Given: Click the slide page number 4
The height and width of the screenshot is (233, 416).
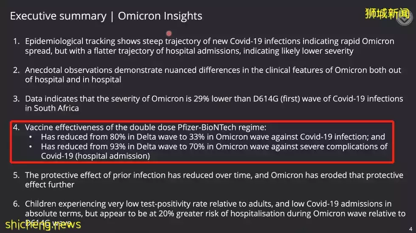Looking at the screenshot, I should click(x=410, y=229).
